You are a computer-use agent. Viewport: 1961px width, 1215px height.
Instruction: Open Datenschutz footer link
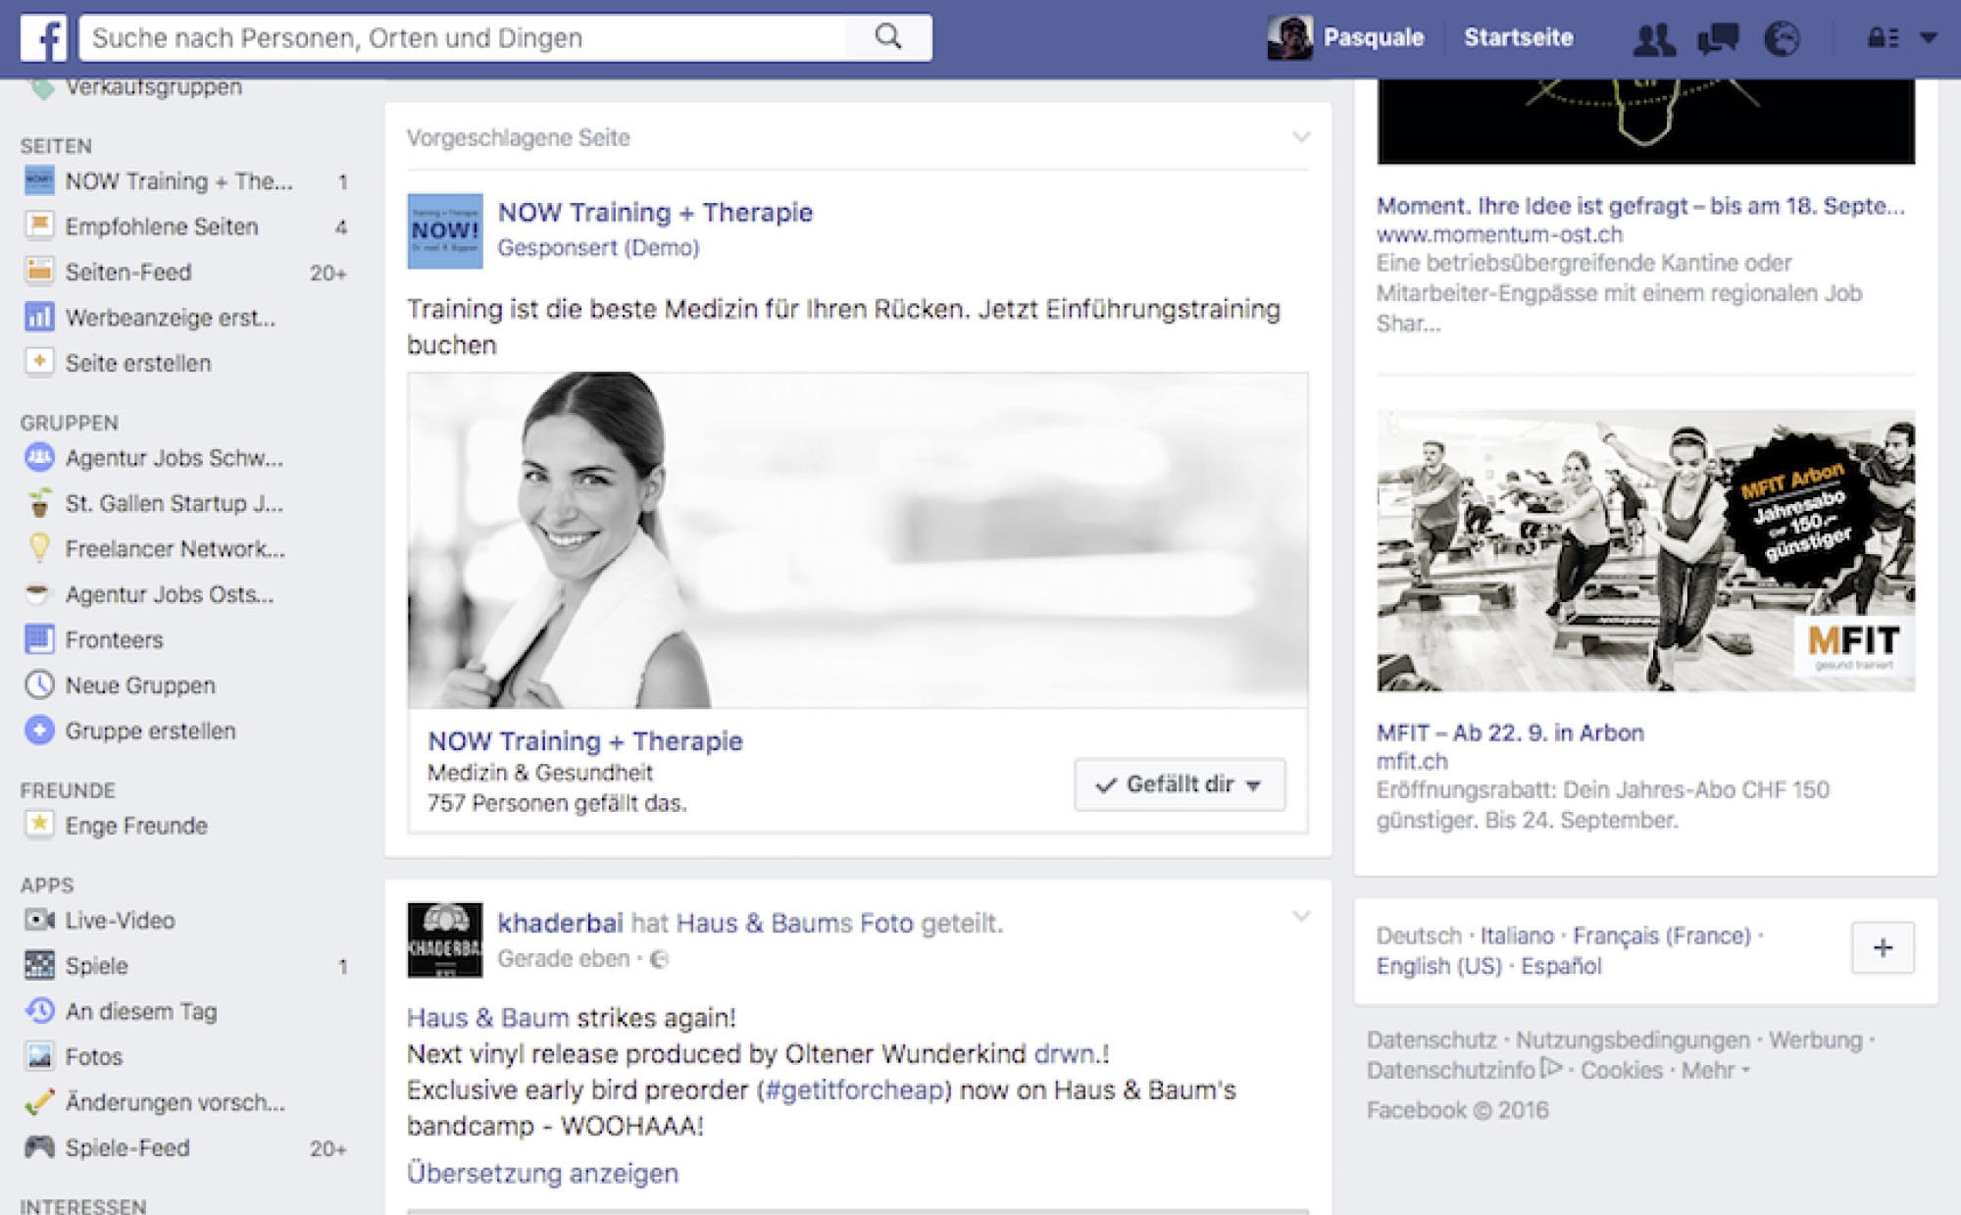point(1432,1039)
